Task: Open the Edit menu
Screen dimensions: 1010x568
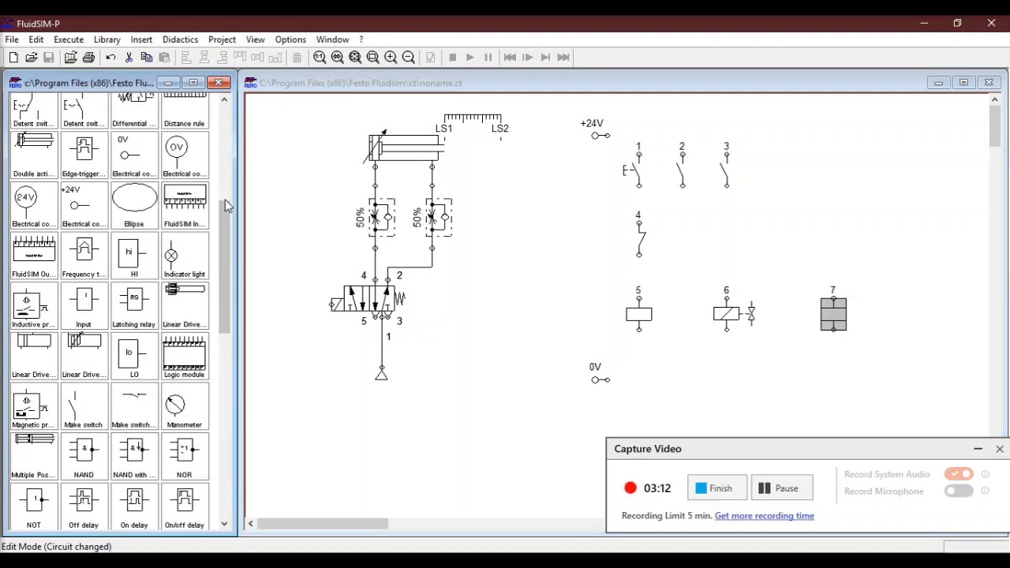Action: (36, 39)
